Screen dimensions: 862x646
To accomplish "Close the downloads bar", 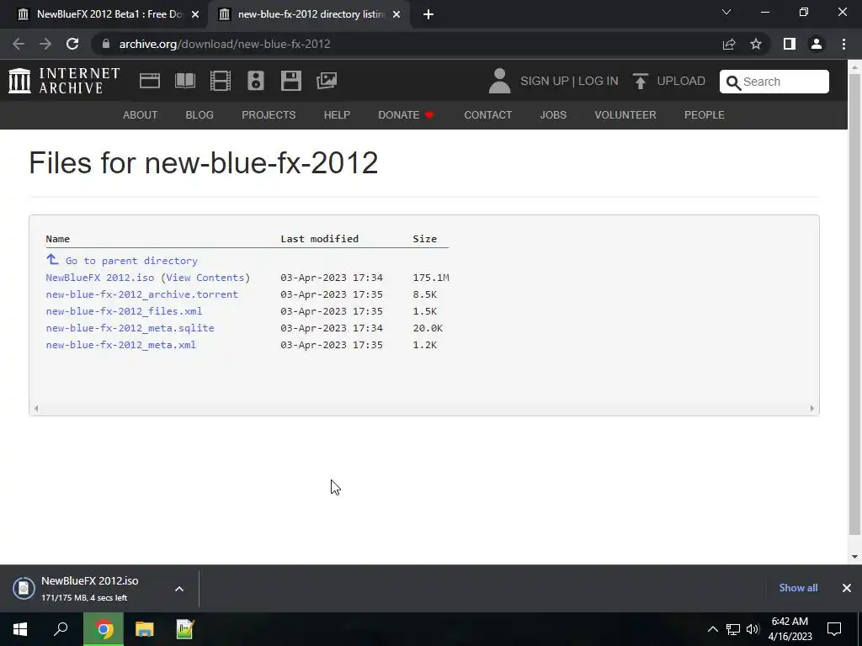I will [847, 588].
